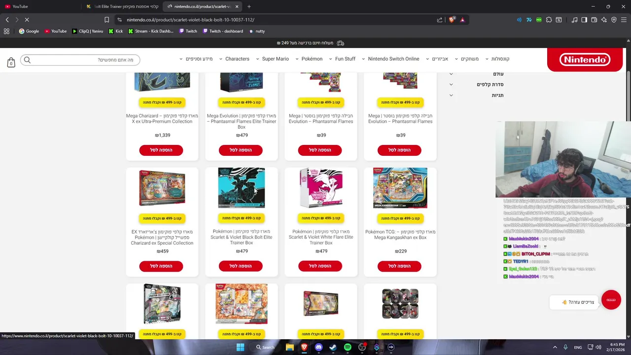The image size is (631, 355).
Task: Bookmark this page in the address bar
Action: tap(106, 20)
